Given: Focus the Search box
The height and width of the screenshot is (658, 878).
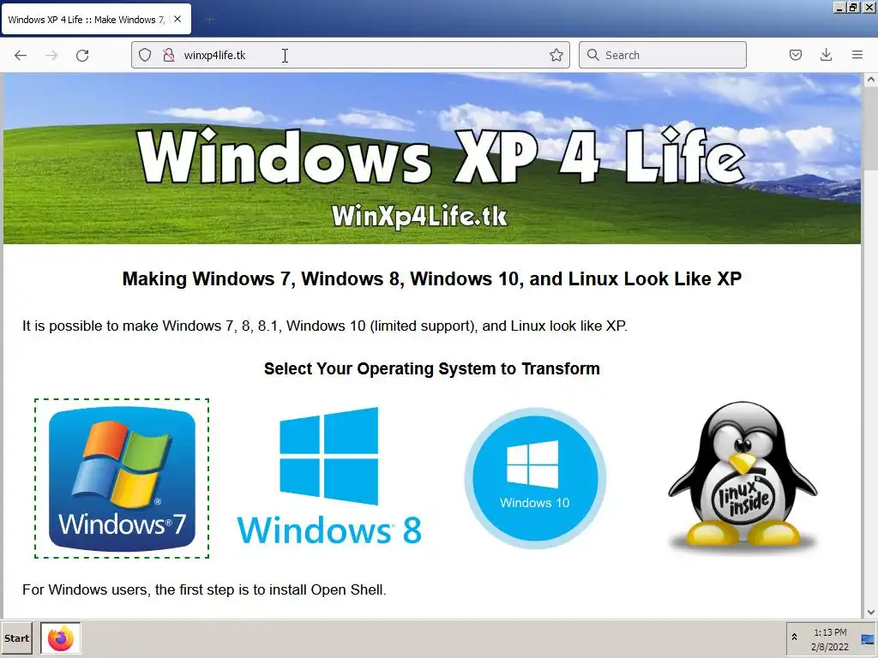Looking at the screenshot, I should (x=663, y=55).
